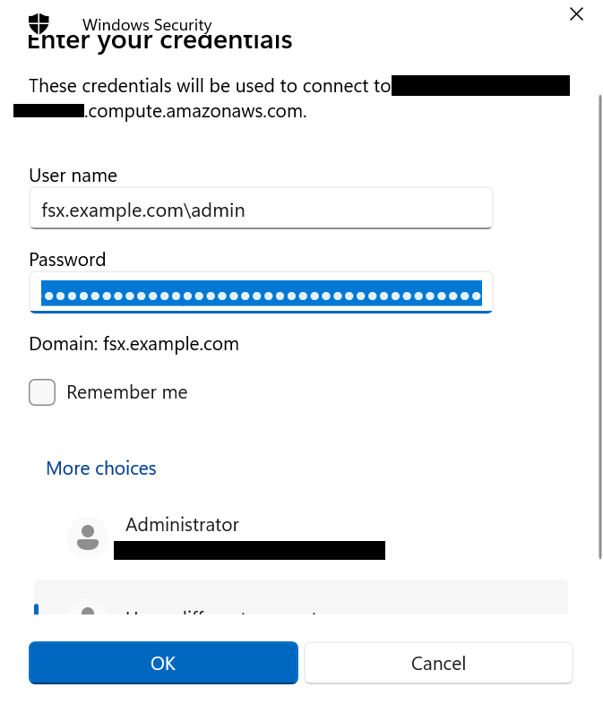The height and width of the screenshot is (713, 603).
Task: Click the compute.amazonaws.com description text
Action: tap(195, 112)
